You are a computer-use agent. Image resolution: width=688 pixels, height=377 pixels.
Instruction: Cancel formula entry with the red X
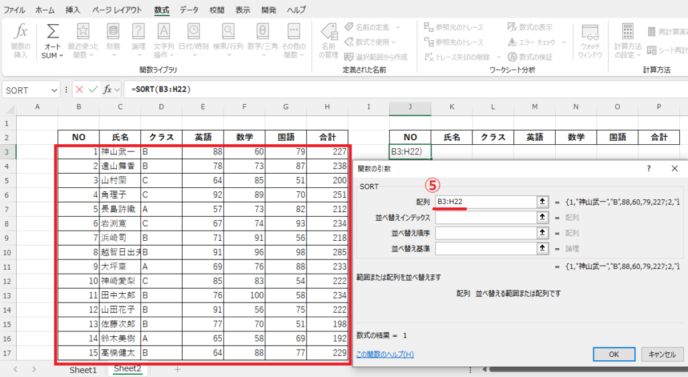tap(79, 90)
